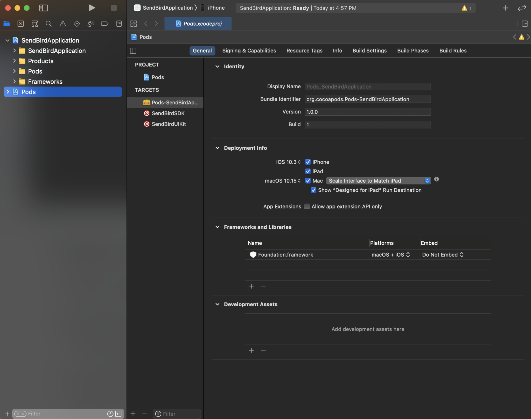Click the Version field
The width and height of the screenshot is (531, 419).
click(368, 112)
